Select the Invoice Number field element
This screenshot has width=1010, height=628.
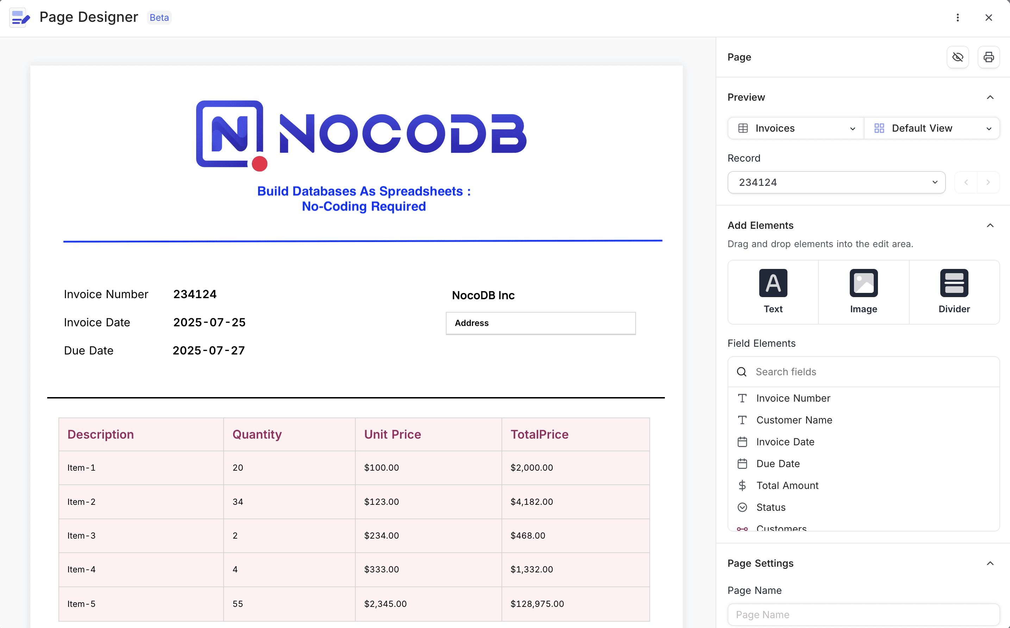coord(793,398)
